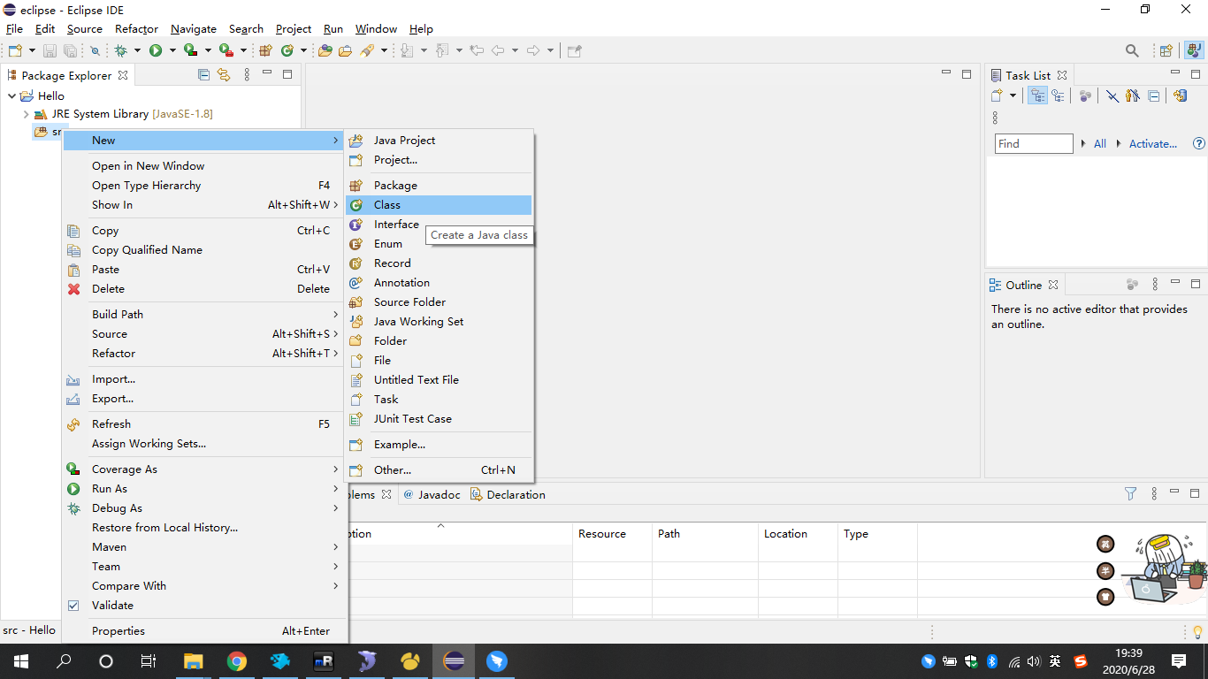Collapse the Hello project node
Viewport: 1208px width, 679px height.
click(x=11, y=95)
